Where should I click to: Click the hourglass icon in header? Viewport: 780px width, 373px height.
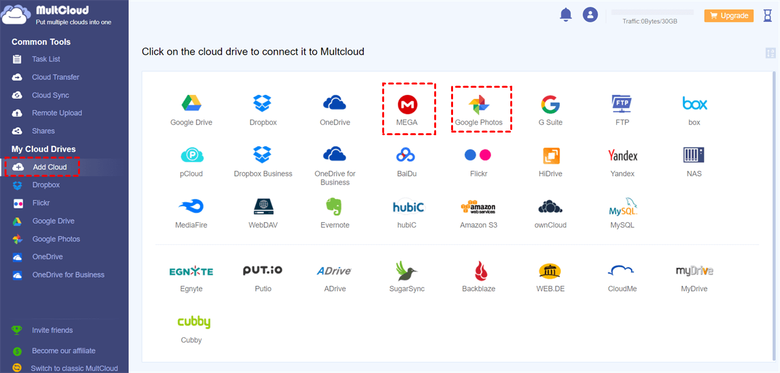(768, 16)
